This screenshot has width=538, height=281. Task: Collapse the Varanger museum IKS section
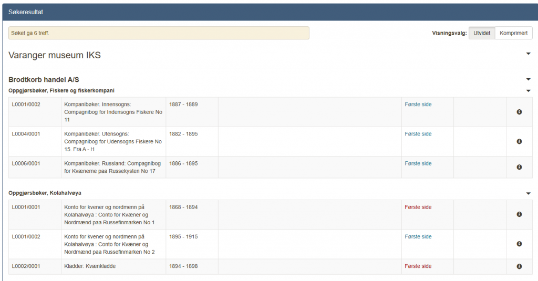tap(529, 54)
